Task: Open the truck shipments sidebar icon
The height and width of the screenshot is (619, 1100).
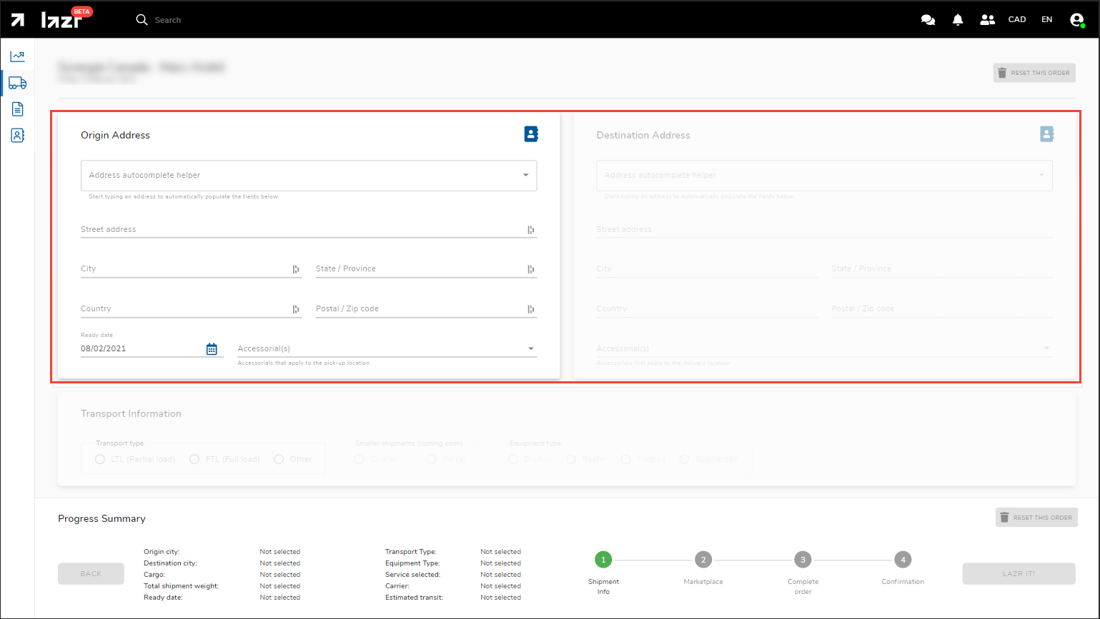Action: pyautogui.click(x=17, y=83)
